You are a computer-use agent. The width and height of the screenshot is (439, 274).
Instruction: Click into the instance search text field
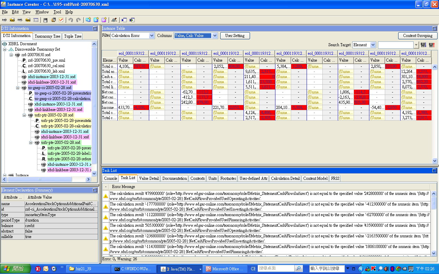pos(395,45)
